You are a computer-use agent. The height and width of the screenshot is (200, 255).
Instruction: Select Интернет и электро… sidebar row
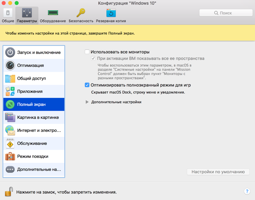coord(34,130)
